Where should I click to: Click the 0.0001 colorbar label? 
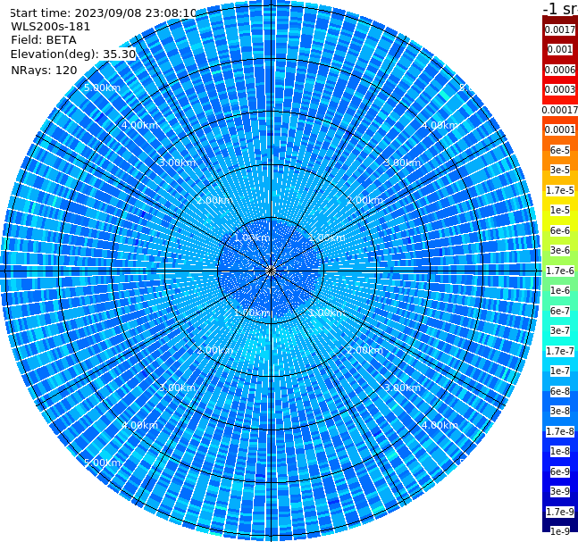coord(560,129)
